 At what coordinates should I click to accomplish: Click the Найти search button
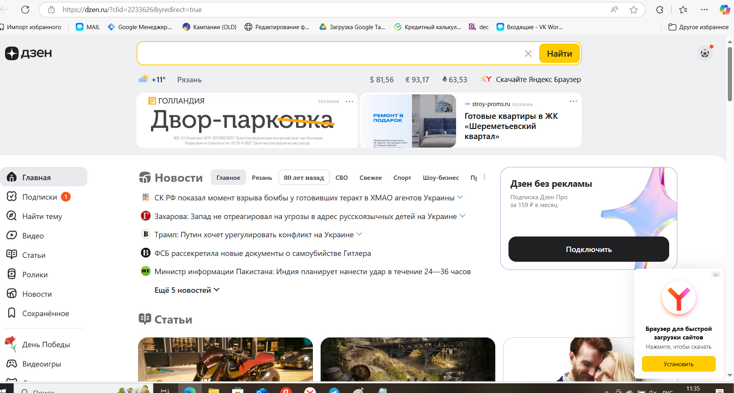559,54
